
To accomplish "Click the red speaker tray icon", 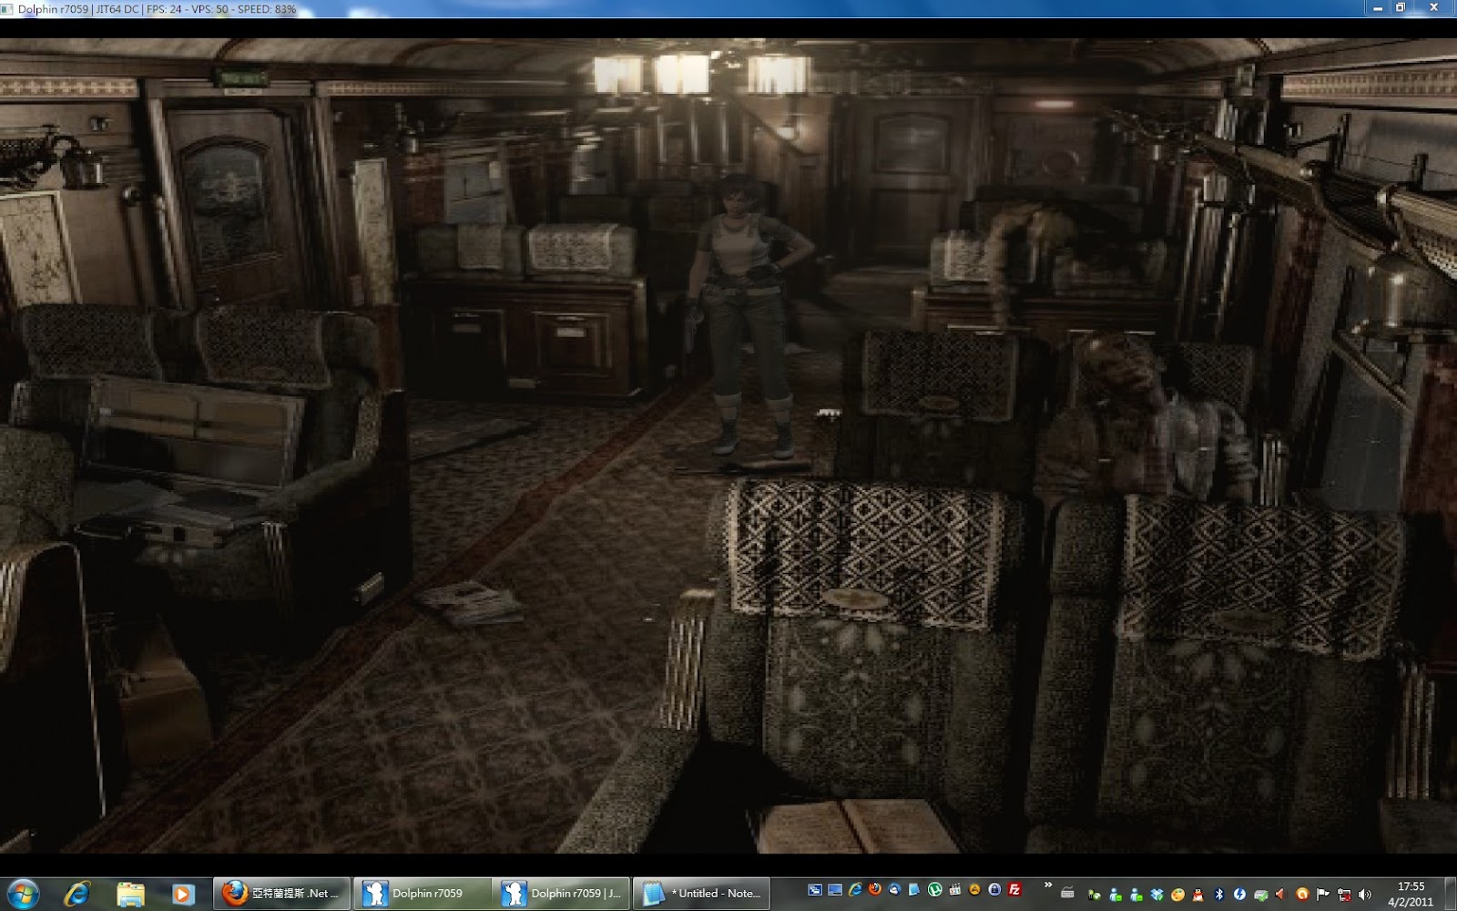I will pyautogui.click(x=1281, y=895).
